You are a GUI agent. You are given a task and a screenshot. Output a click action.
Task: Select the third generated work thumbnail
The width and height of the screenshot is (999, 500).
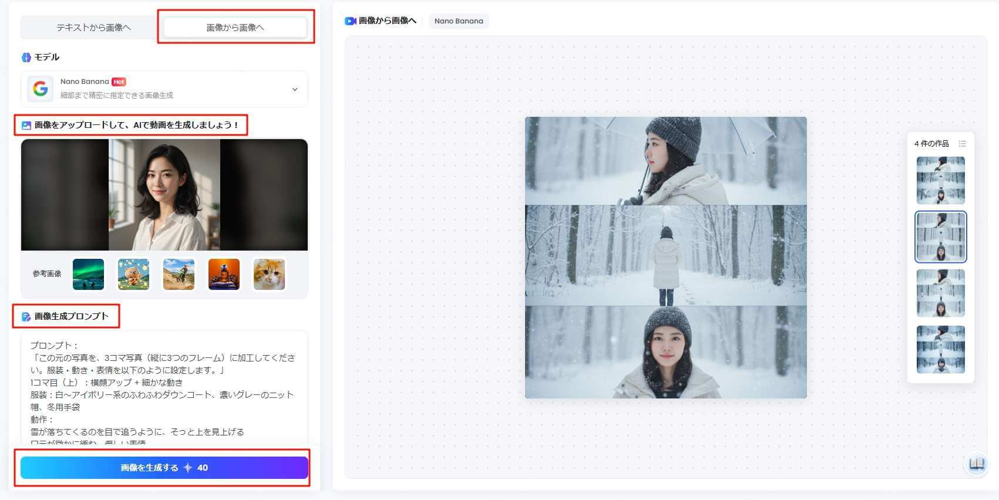tap(940, 293)
